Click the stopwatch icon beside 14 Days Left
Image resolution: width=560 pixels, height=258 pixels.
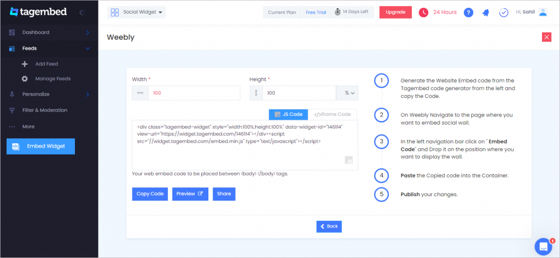point(337,12)
